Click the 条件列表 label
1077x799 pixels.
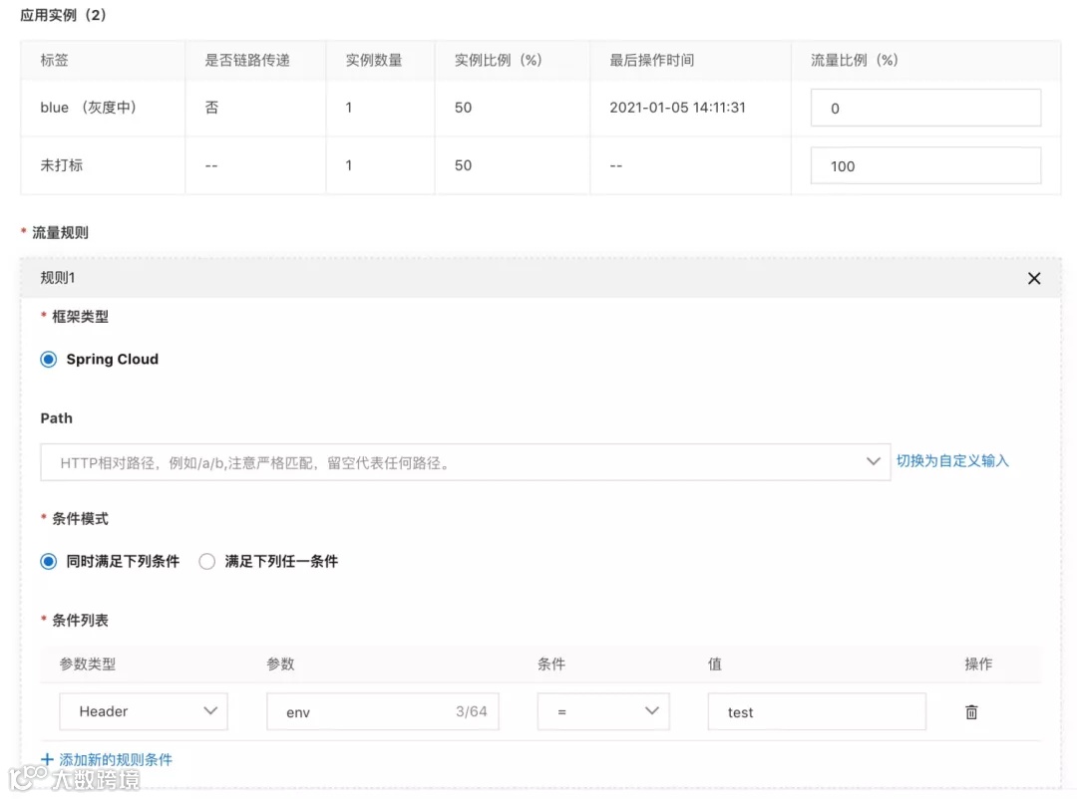point(80,620)
